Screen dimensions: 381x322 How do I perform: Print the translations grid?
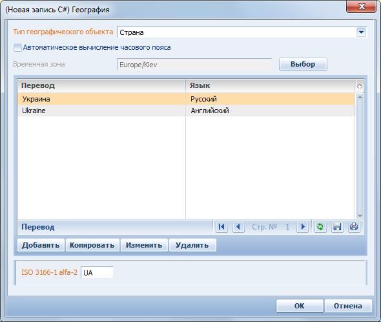coord(354,227)
